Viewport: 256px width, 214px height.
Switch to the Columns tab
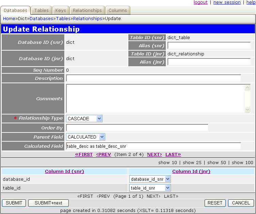[117, 10]
